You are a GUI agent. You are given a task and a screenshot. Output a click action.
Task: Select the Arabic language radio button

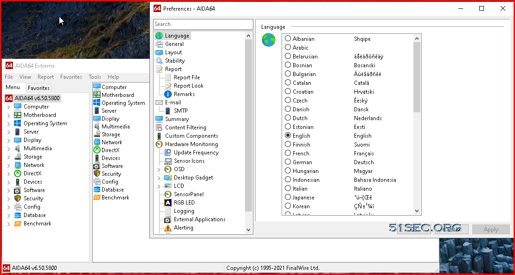(x=288, y=48)
